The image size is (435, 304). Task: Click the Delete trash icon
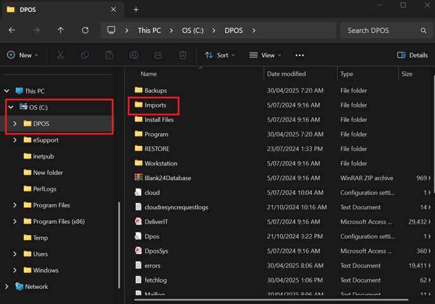[x=183, y=55]
